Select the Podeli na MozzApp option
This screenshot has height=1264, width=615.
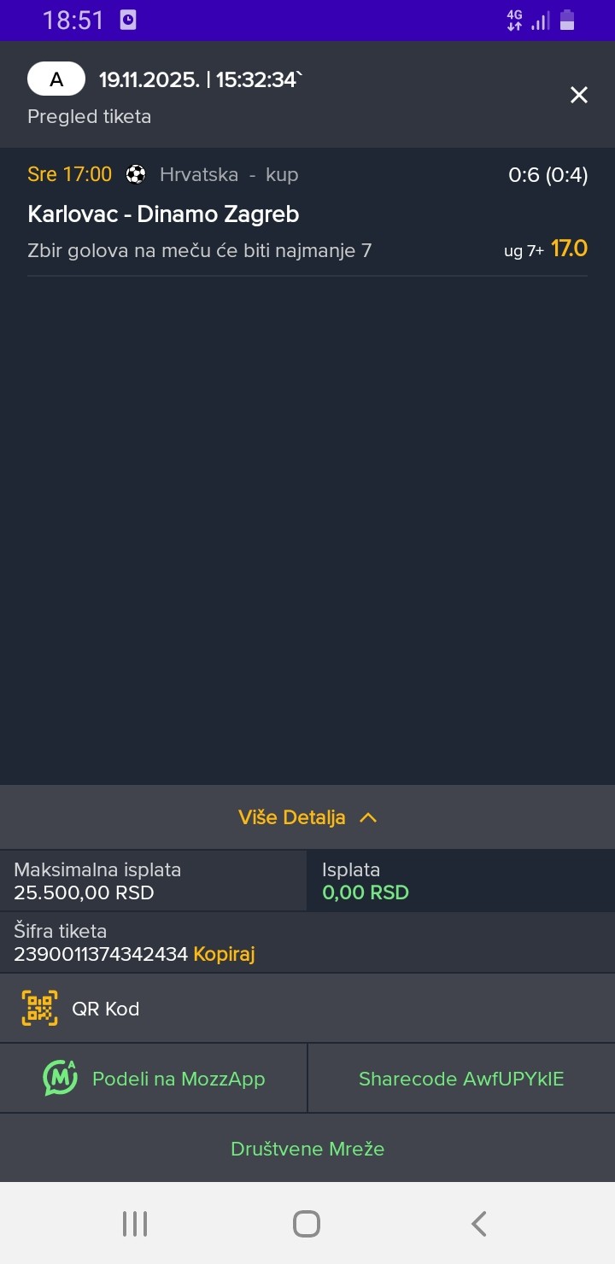coord(179,1079)
